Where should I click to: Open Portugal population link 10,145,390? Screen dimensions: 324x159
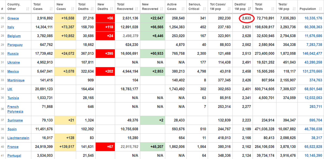click(313, 156)
